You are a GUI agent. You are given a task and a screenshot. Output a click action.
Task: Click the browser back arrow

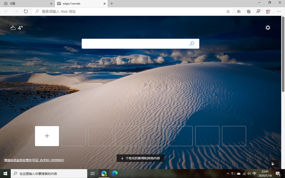6,11
